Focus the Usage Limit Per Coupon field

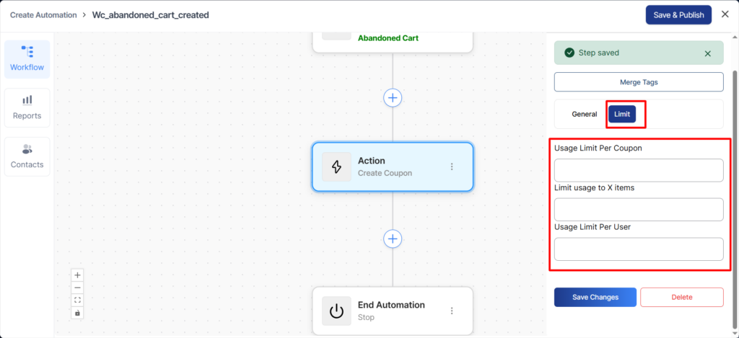(638, 170)
